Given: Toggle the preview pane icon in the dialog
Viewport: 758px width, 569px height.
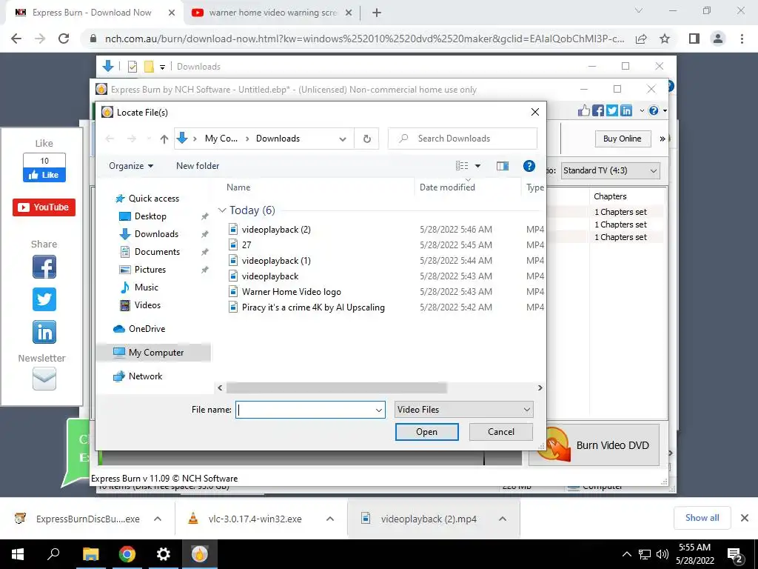Looking at the screenshot, I should pyautogui.click(x=503, y=166).
